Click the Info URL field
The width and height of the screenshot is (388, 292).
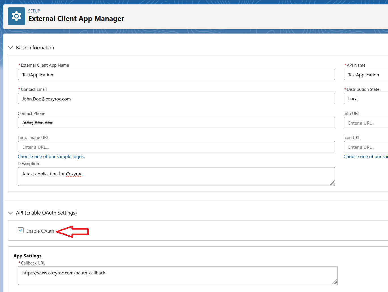coord(366,123)
